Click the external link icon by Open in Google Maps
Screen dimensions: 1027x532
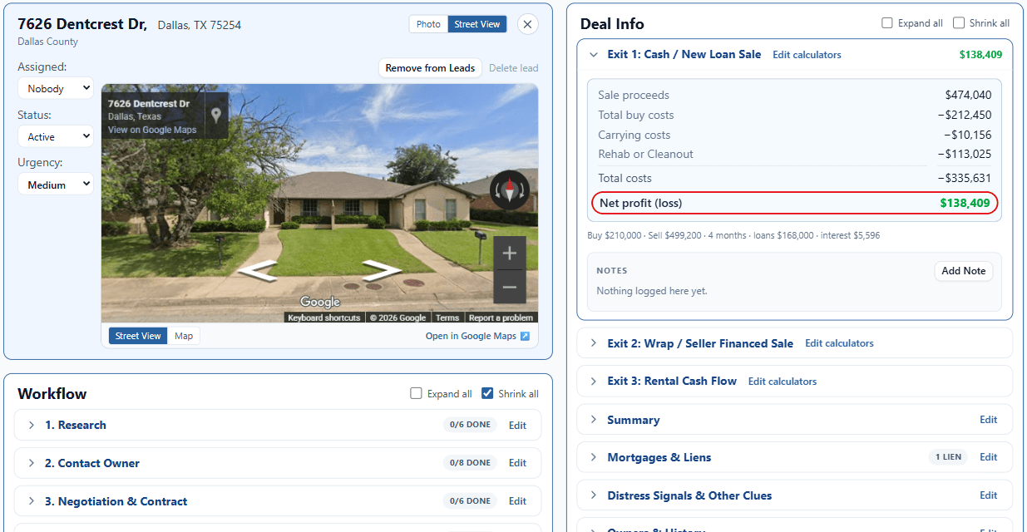click(x=525, y=337)
